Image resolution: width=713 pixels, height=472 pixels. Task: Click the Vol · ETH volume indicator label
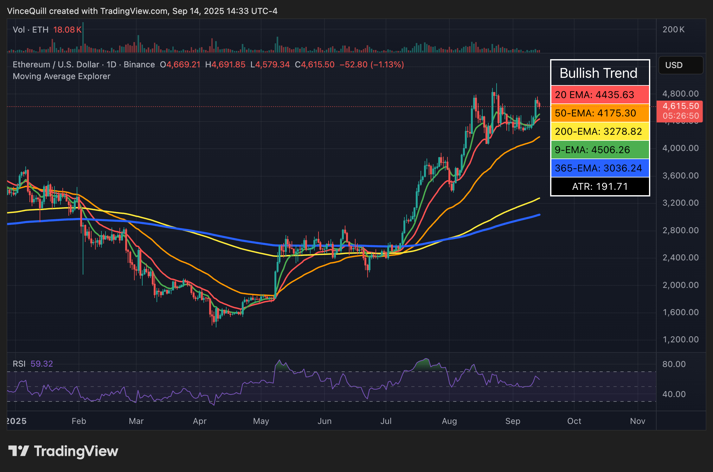[31, 29]
